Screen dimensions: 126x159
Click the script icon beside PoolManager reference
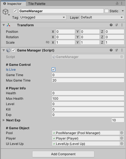[54, 133]
